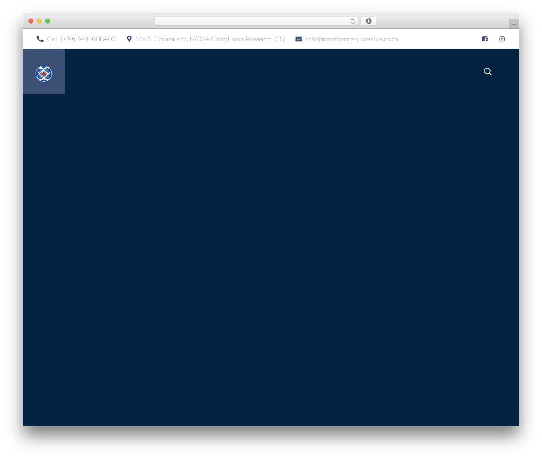Minimize the window using yellow button
Screen dimensions: 542x459
pos(39,21)
